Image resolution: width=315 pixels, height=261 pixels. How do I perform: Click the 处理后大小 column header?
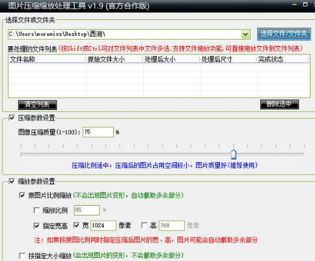tap(171, 59)
